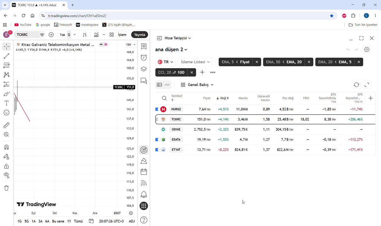Open the notifications bell
381x226 pixels.
pyautogui.click(x=144, y=194)
